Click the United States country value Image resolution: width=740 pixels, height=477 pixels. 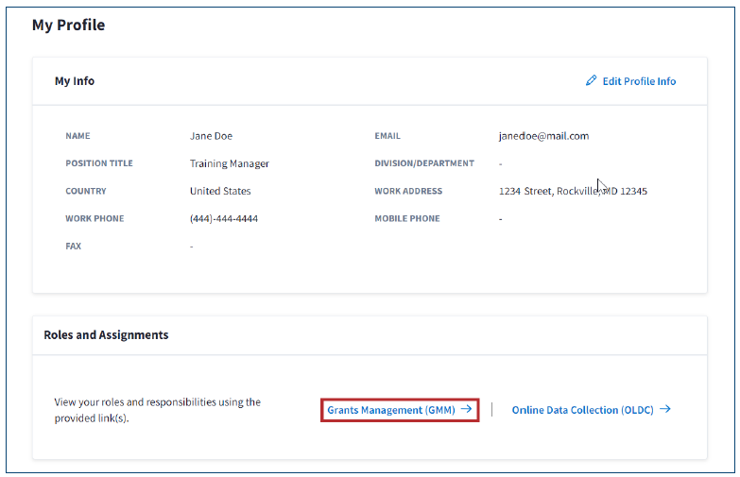220,191
